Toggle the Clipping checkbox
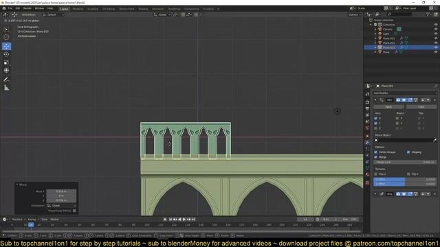This screenshot has width=440, height=247. tap(408, 152)
